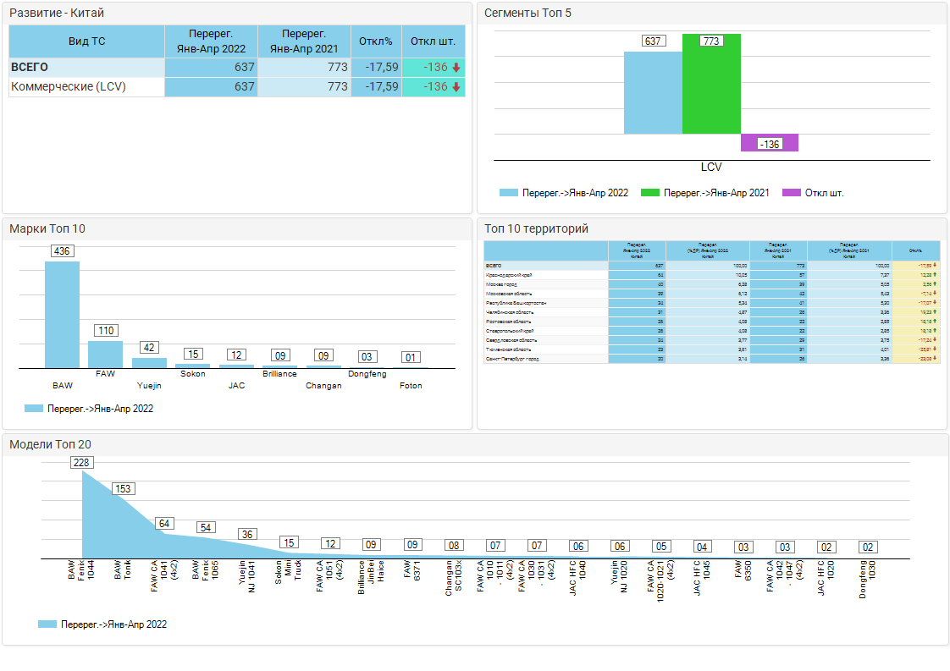Click the purple -136 bar for LCV

click(769, 143)
